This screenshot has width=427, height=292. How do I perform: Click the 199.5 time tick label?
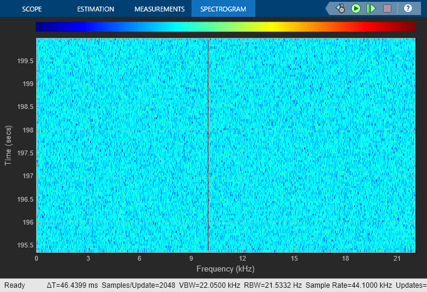click(25, 61)
